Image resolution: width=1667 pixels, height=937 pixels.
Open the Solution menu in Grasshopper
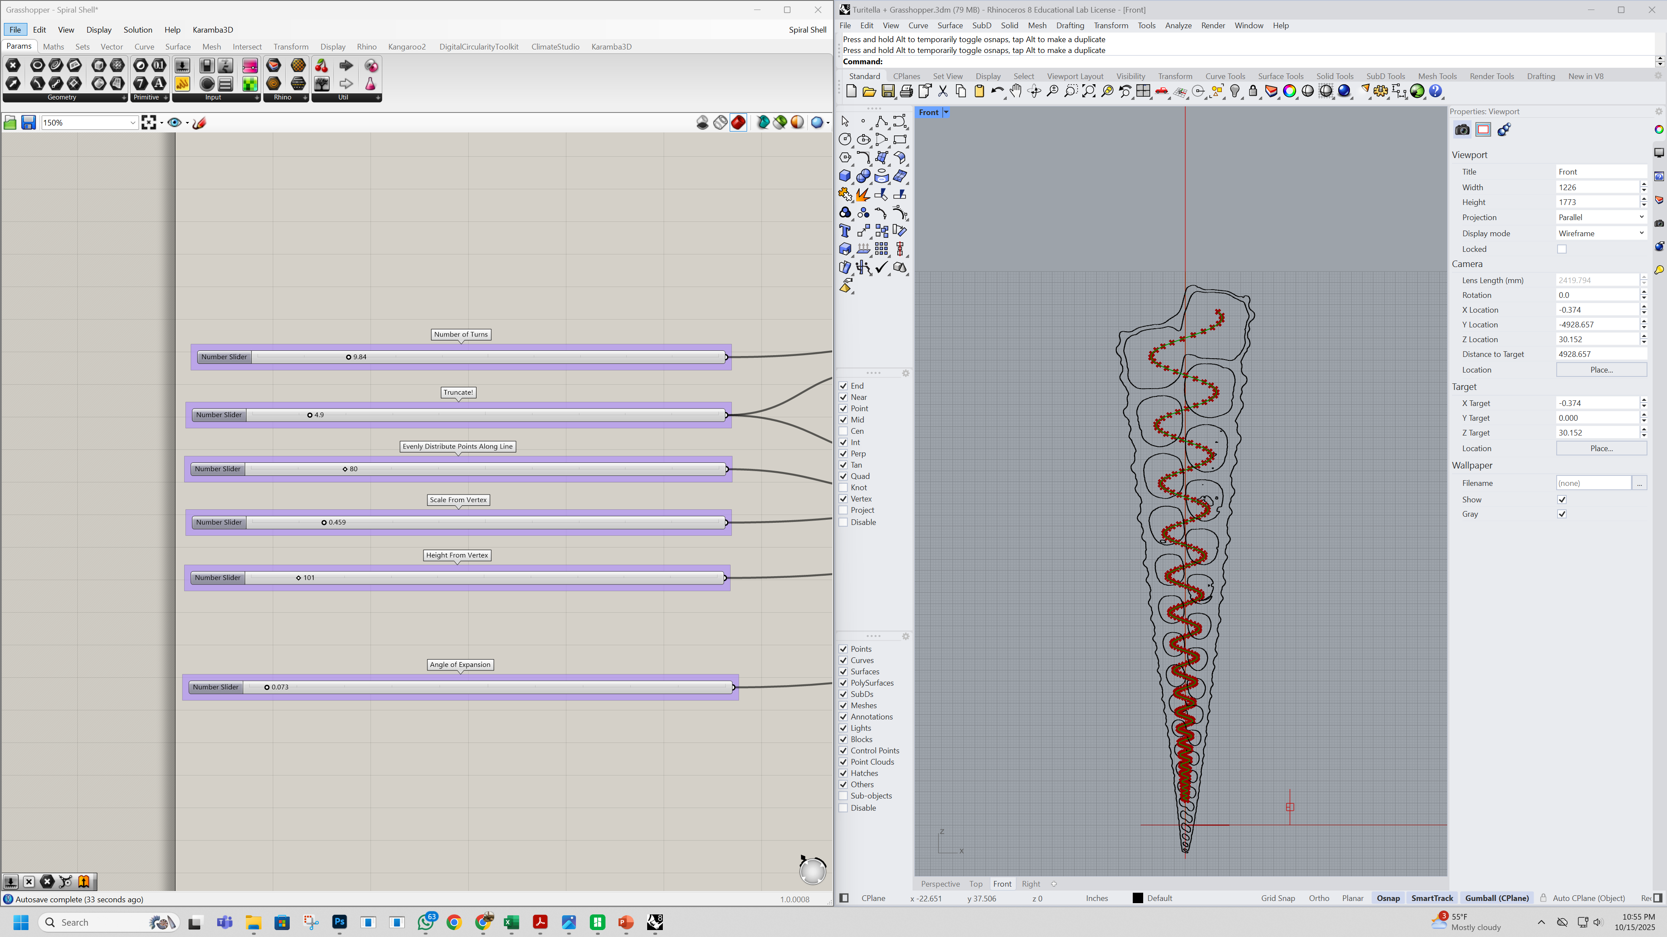pyautogui.click(x=138, y=30)
